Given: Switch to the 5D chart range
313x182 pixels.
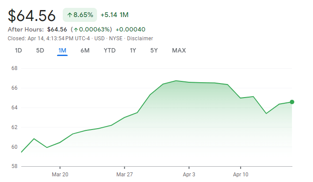Looking at the screenshot, I should pos(40,50).
